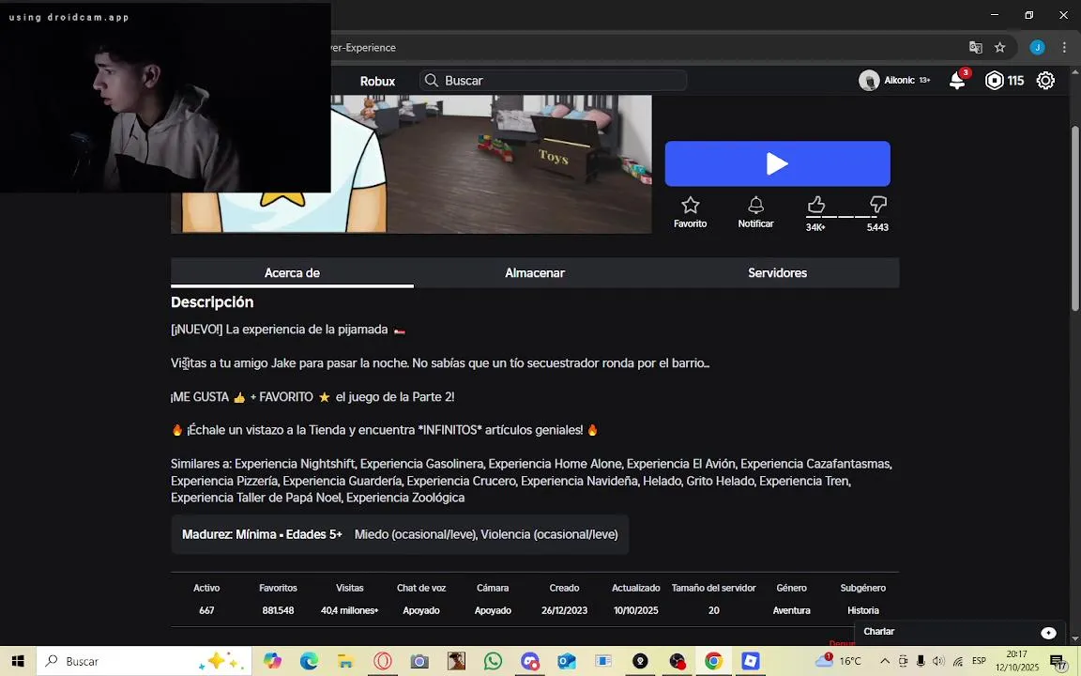This screenshot has width=1081, height=676.
Task: Click the Descripción heading
Action: click(212, 302)
